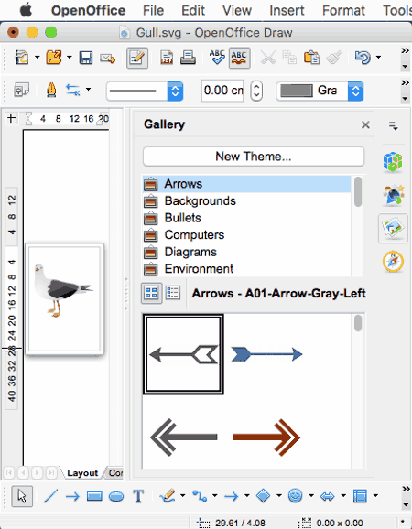Screen dimensions: 412x529
Task: Click the Line Width stepper arrows
Action: click(x=256, y=91)
